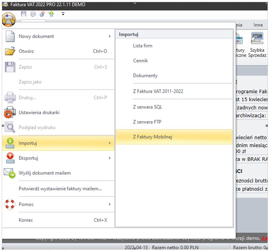Select Otwórz in the application menu
270x252 pixels.
pyautogui.click(x=58, y=51)
